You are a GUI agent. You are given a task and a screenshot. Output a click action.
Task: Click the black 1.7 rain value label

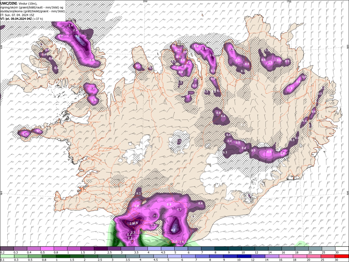tap(116, 242)
